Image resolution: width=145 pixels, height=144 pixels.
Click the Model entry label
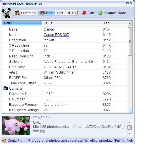[x=14, y=35]
